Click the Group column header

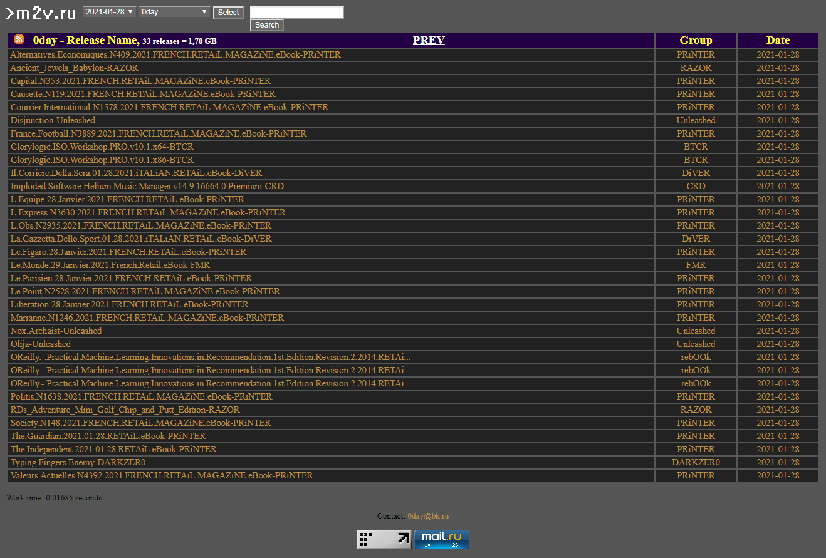696,40
